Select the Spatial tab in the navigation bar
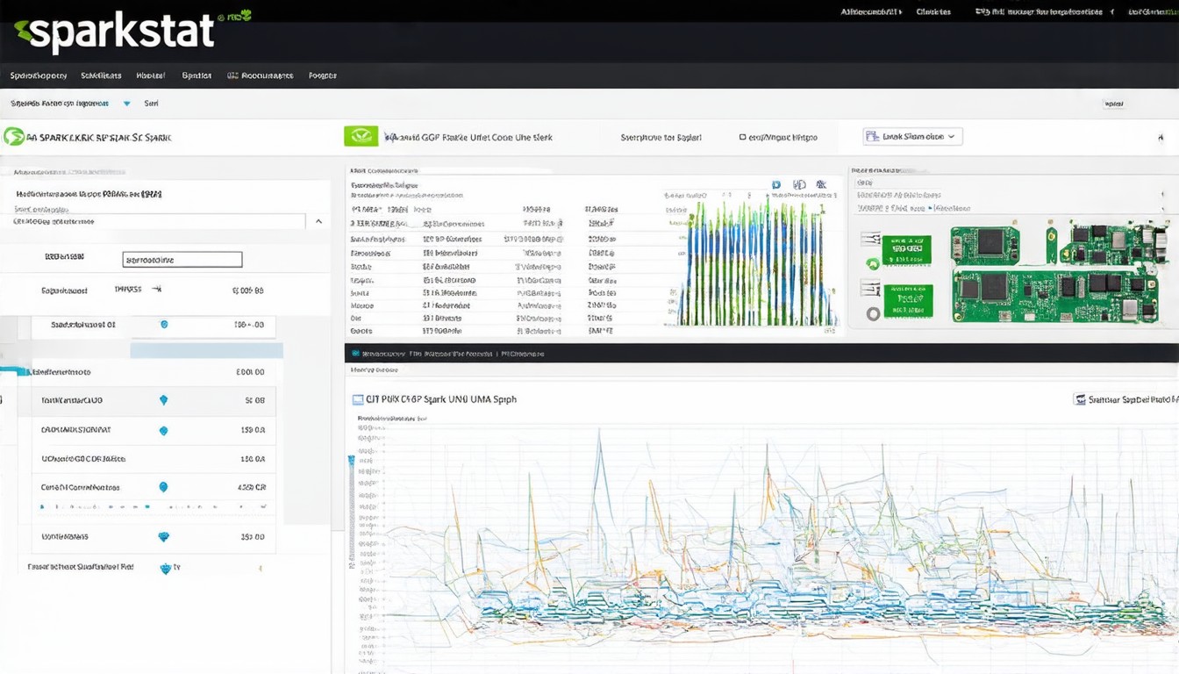 tap(196, 75)
